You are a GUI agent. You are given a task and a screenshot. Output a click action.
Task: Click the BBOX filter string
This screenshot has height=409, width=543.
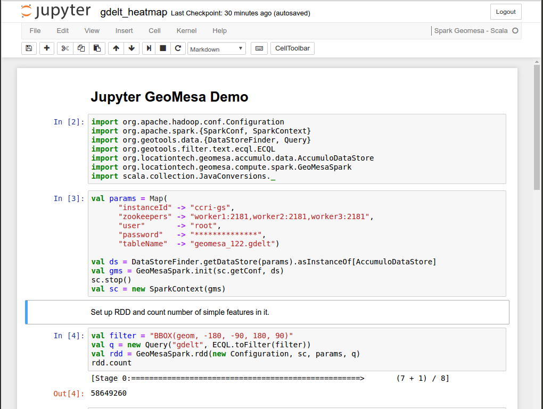click(221, 336)
